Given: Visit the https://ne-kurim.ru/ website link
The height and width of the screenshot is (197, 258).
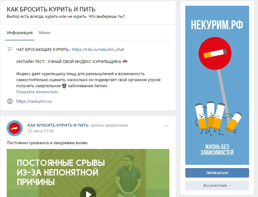Looking at the screenshot, I should (x=34, y=101).
